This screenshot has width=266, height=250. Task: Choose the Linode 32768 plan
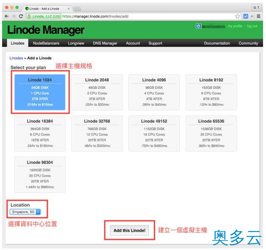click(97, 133)
